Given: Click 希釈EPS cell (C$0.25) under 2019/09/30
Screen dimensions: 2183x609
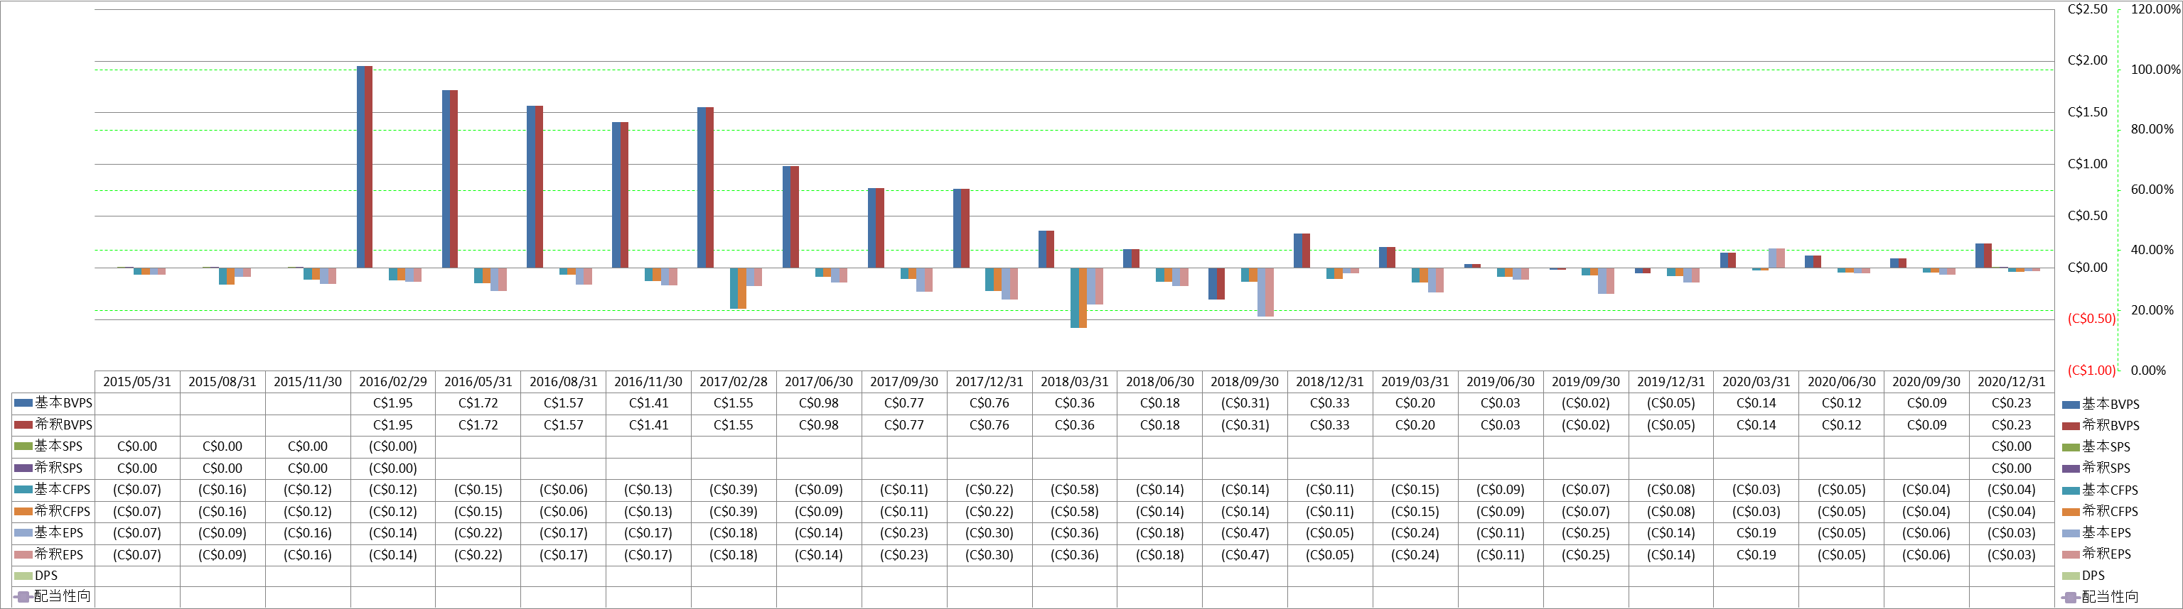Looking at the screenshot, I should click(x=1586, y=555).
